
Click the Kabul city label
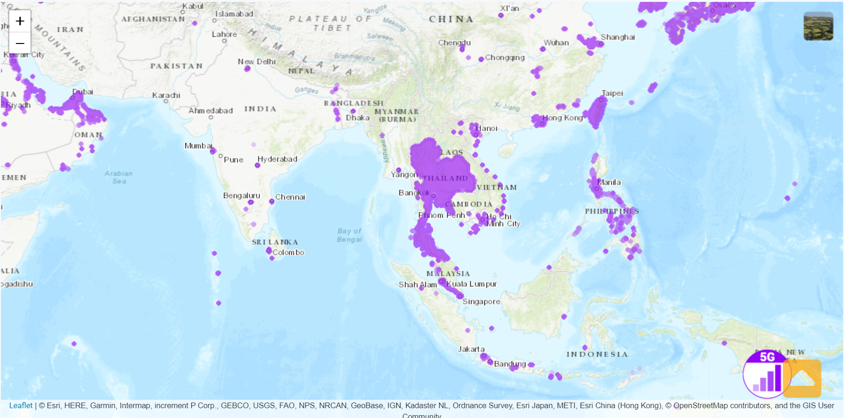pyautogui.click(x=193, y=6)
